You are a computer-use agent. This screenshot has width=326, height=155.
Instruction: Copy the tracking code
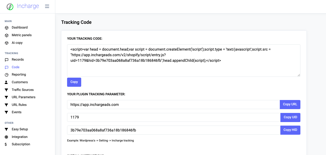(74, 82)
